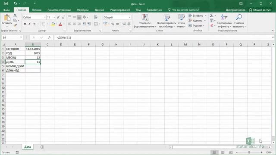Click the Clear eraser icon
276x155 pixels.
[x=212, y=25]
